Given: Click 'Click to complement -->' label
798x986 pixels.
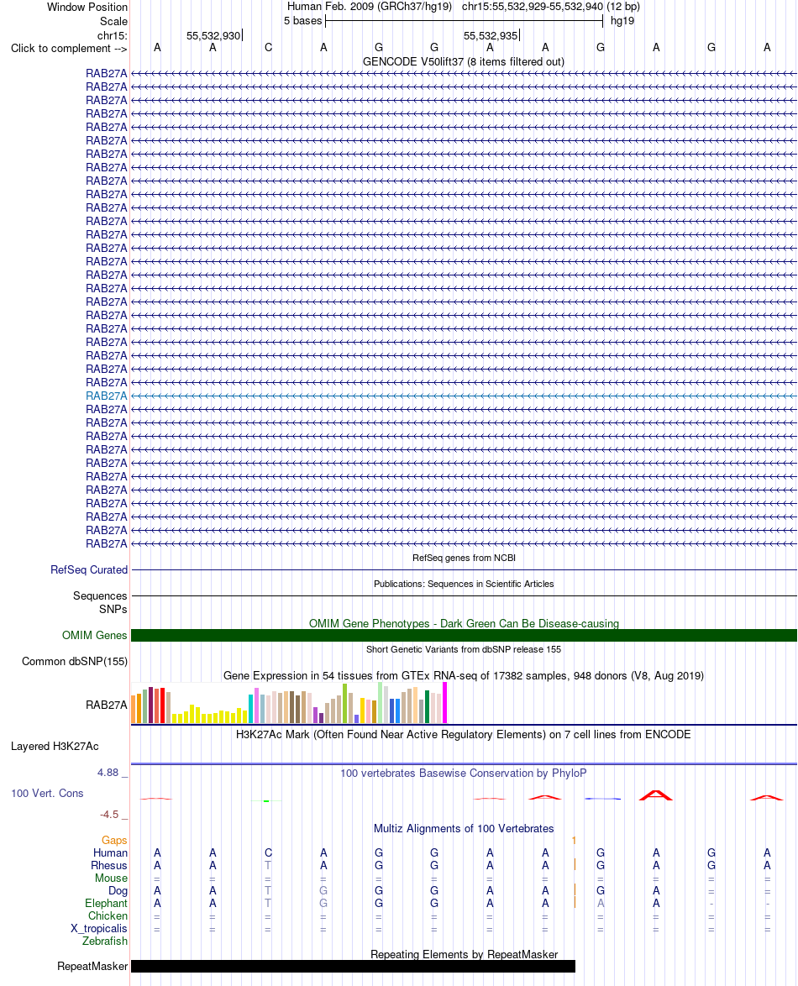Looking at the screenshot, I should coord(69,49).
